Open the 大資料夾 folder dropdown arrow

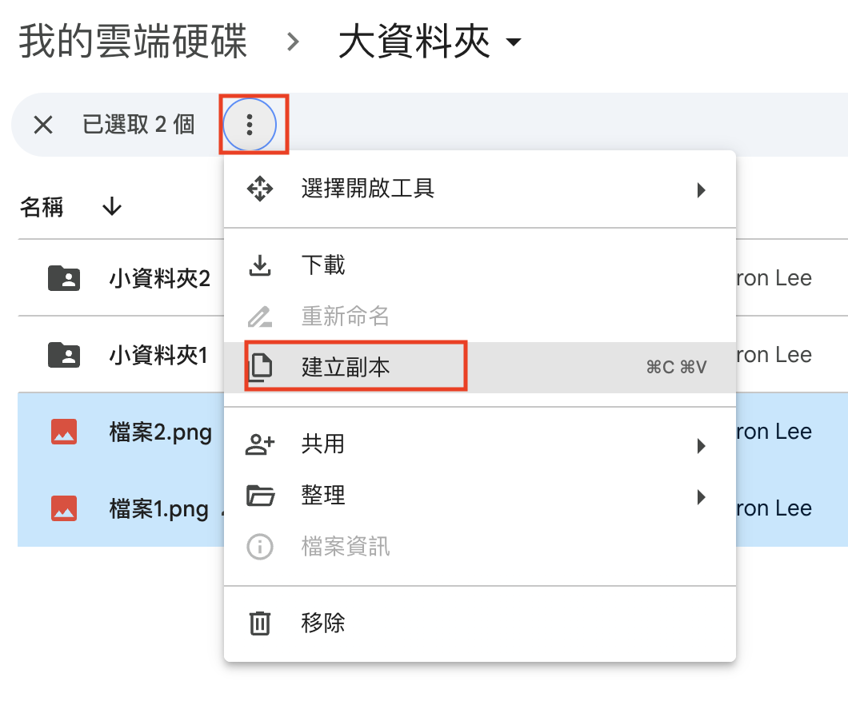514,42
